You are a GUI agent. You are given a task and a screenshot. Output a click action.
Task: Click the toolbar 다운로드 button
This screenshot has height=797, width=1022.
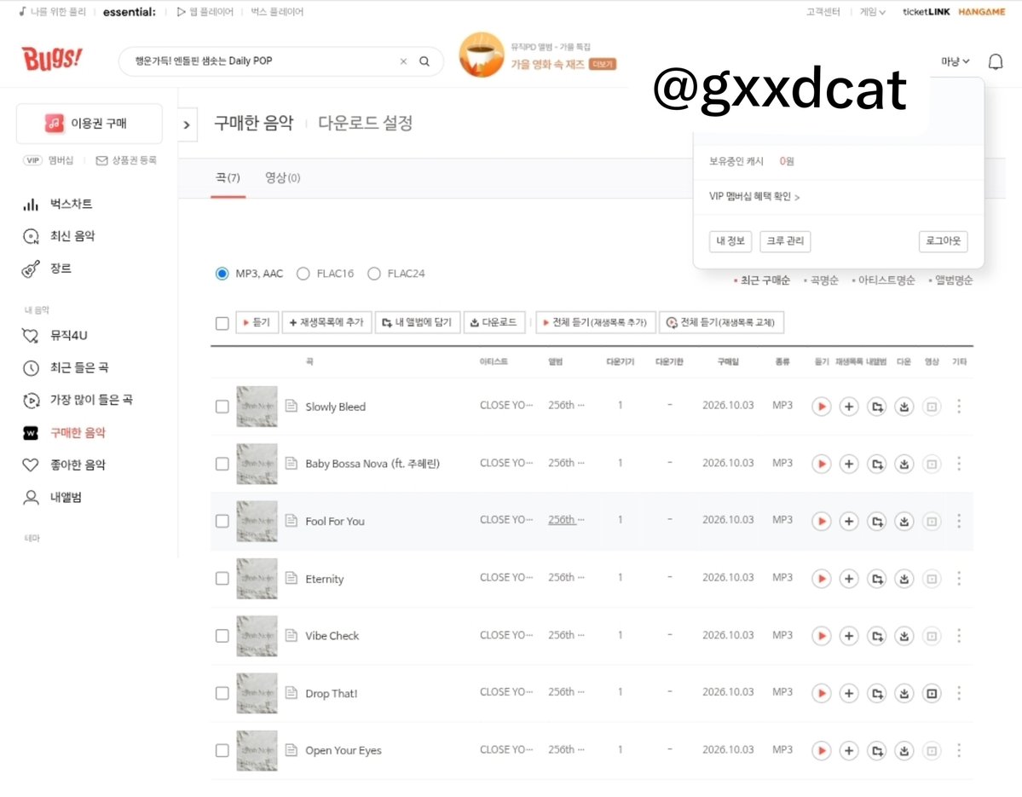pos(494,322)
